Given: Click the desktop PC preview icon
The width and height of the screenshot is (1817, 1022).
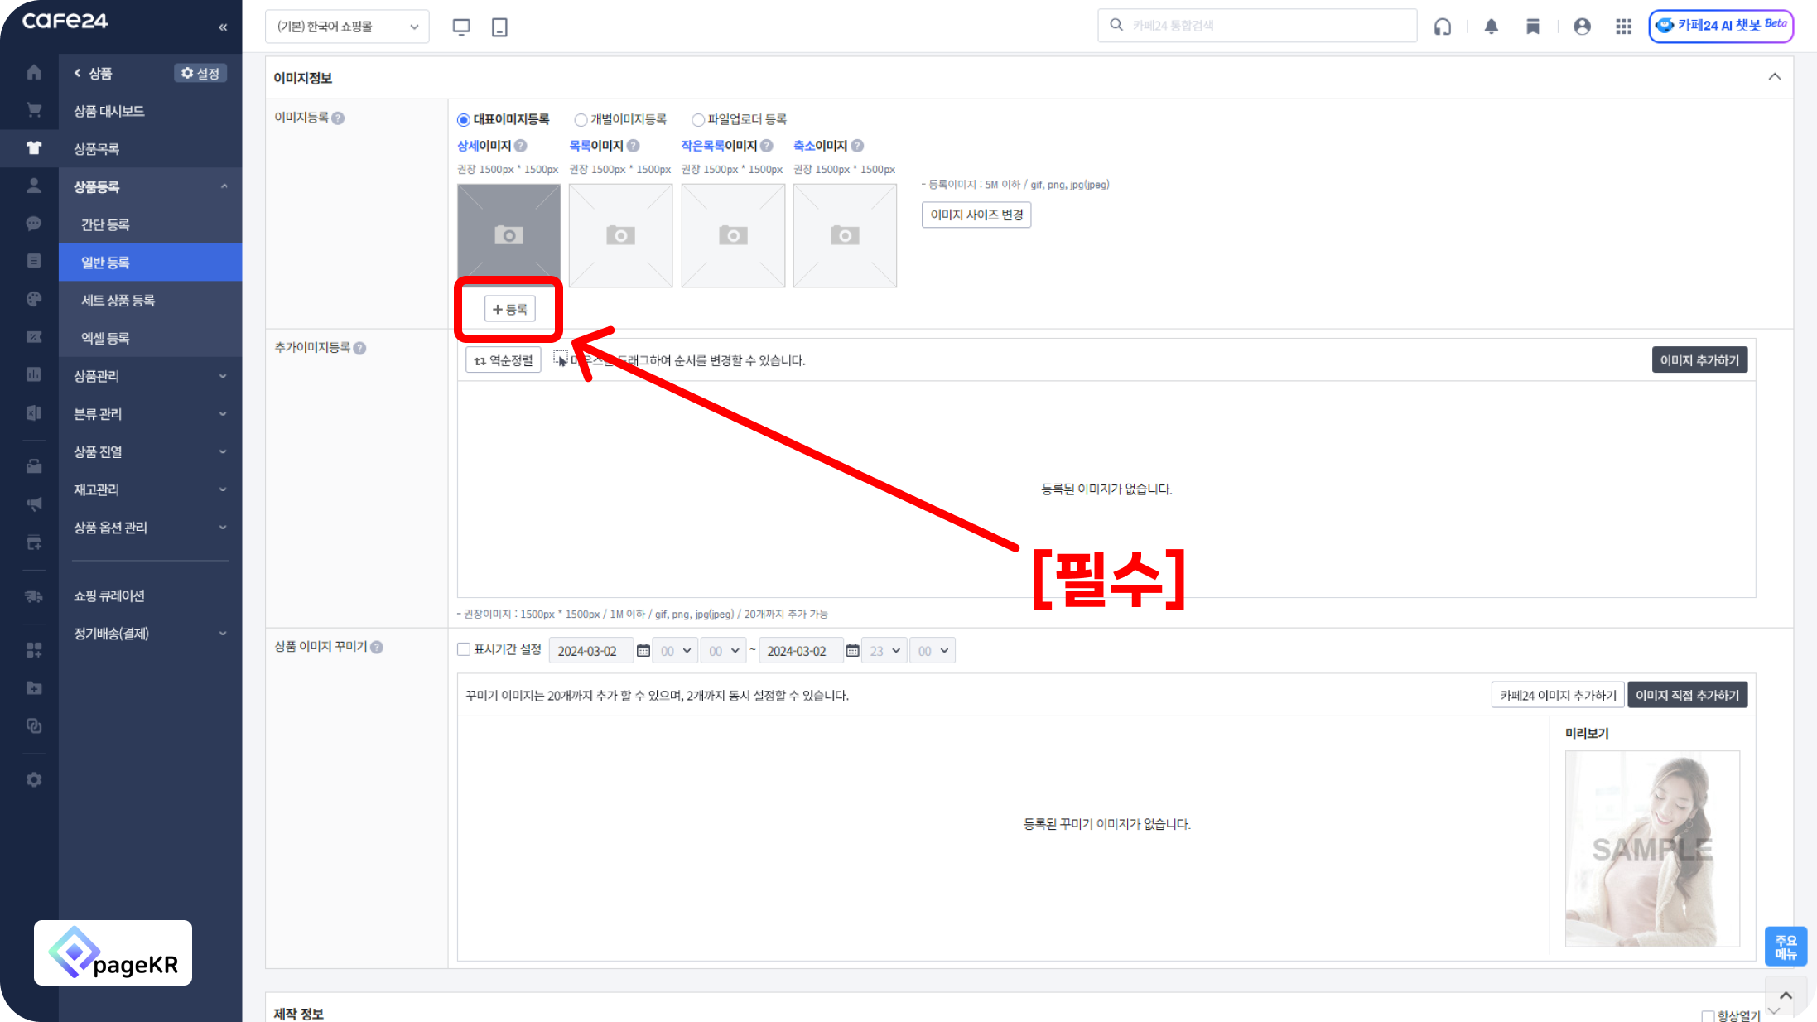Looking at the screenshot, I should 461,27.
